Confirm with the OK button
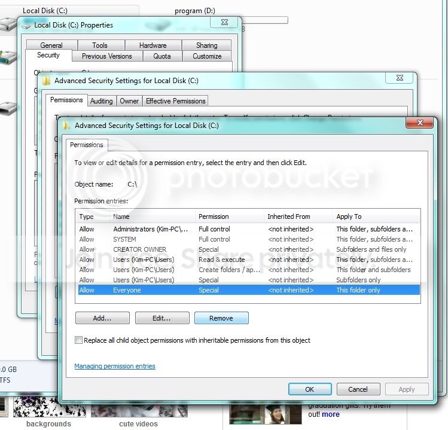The width and height of the screenshot is (448, 430). click(x=310, y=389)
